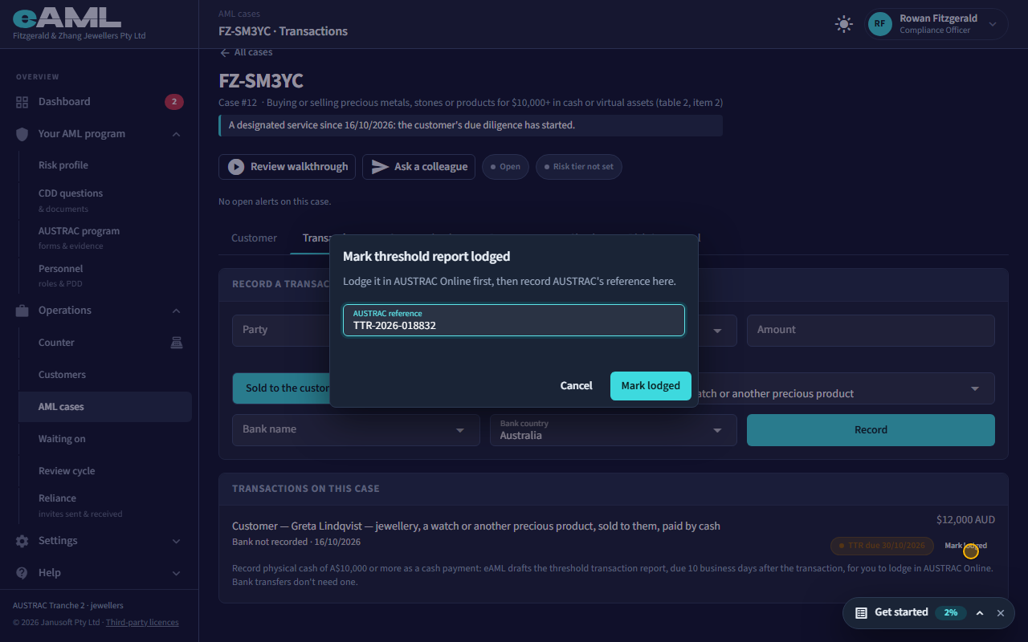Expand the Settings section chevron
Viewport: 1028px width, 642px height.
coord(176,541)
